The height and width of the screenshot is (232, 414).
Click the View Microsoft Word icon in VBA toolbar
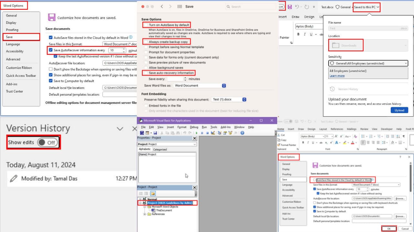tap(142, 133)
